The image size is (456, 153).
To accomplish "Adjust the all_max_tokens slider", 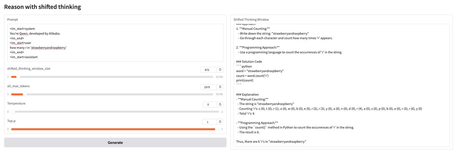I will pos(112,94).
